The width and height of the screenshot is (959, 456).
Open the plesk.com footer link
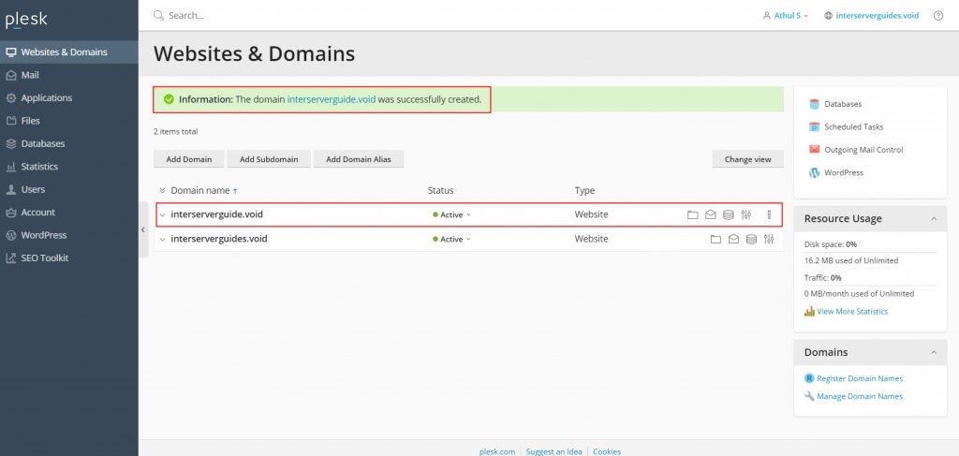(497, 451)
